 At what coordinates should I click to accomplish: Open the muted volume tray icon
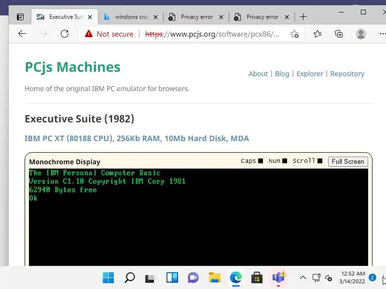(x=329, y=278)
